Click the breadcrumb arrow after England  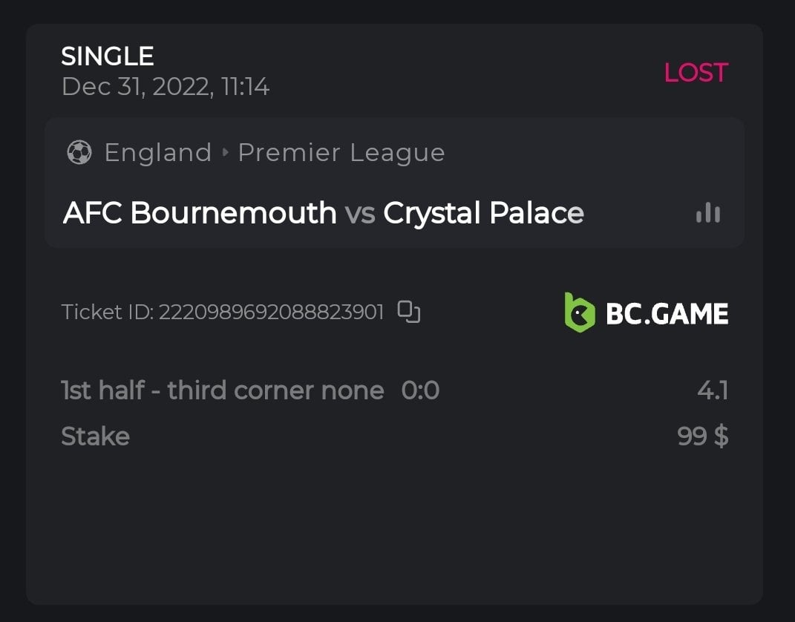pos(226,153)
